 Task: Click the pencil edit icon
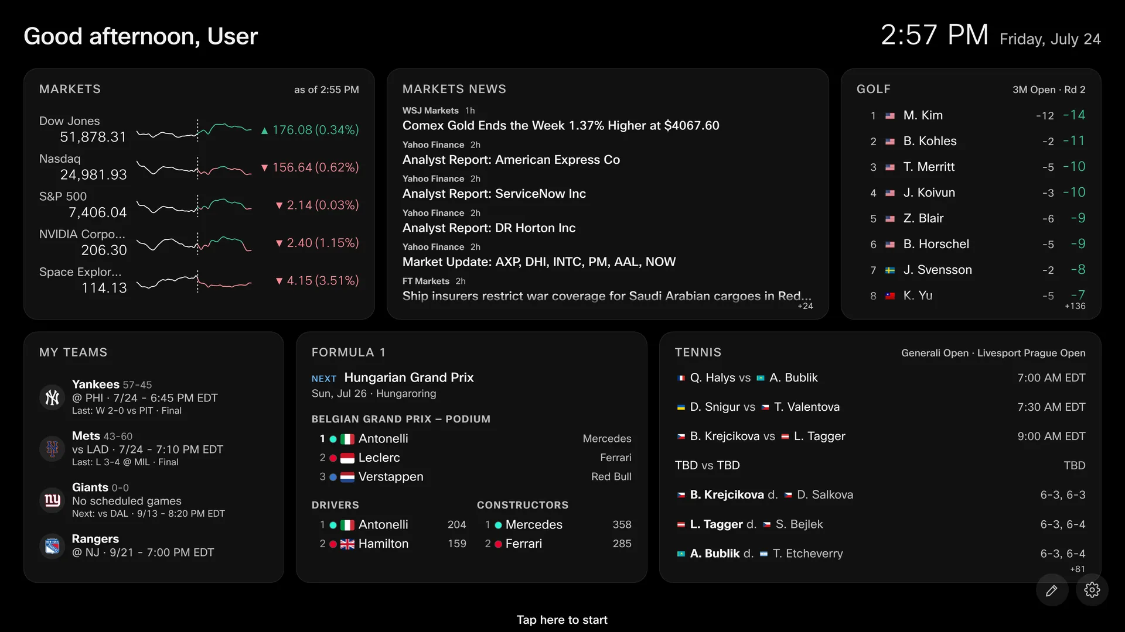(x=1052, y=590)
